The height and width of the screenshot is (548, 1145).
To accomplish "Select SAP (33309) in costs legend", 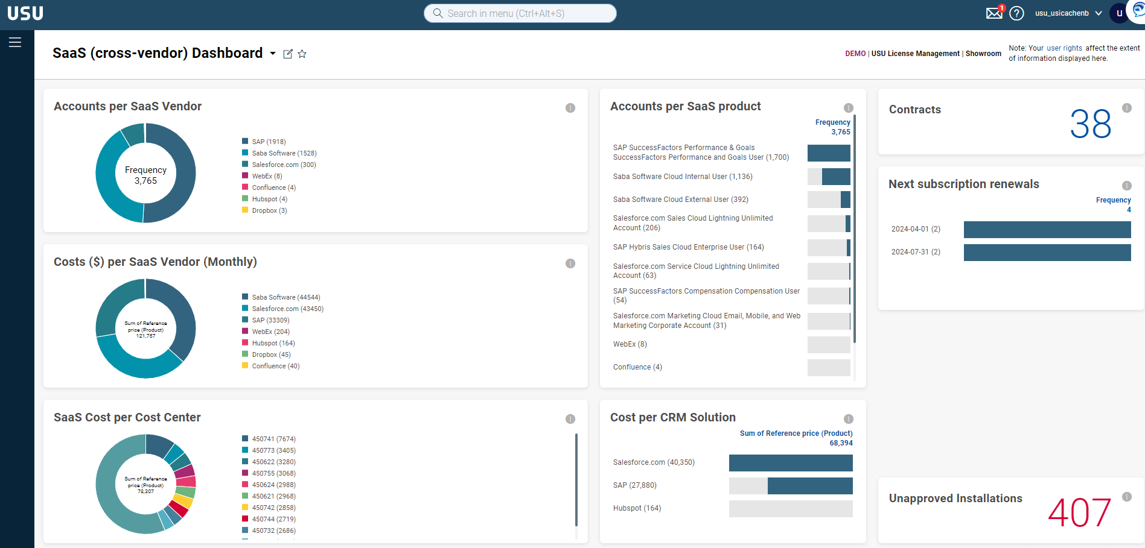I will [270, 320].
